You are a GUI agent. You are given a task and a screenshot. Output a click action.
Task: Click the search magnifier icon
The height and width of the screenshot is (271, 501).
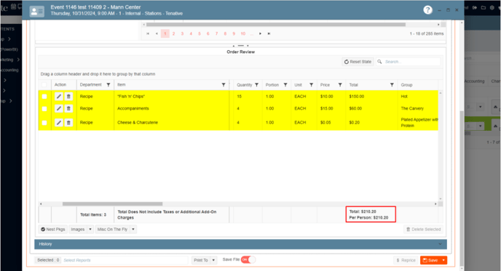[379, 62]
